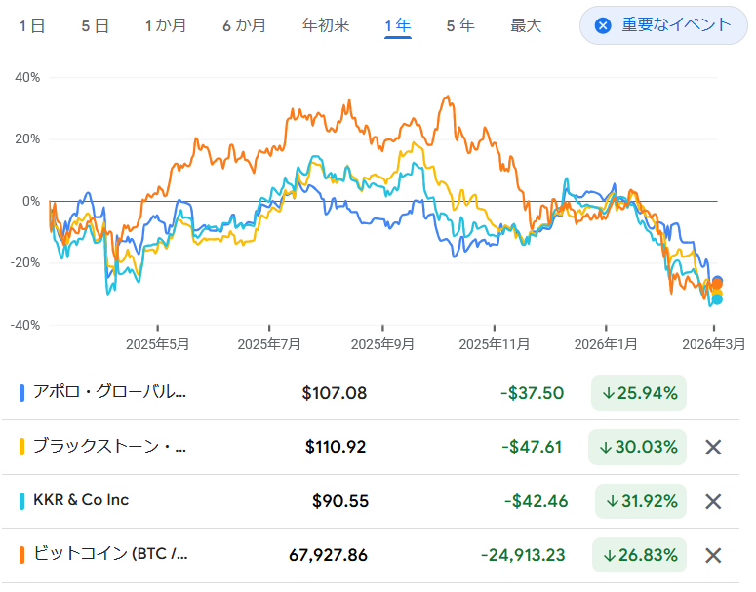The width and height of the screenshot is (756, 592).
Task: Show the 最大 range tab
Action: [x=526, y=25]
